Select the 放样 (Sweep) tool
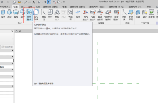 click(23, 14)
